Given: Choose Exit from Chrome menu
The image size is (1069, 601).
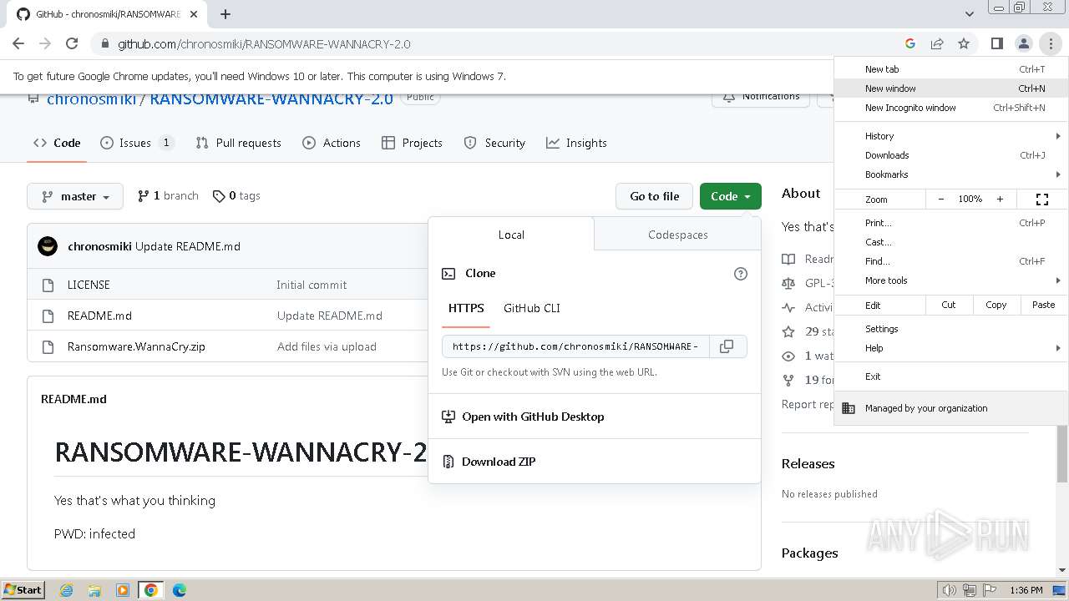Looking at the screenshot, I should (x=950, y=376).
